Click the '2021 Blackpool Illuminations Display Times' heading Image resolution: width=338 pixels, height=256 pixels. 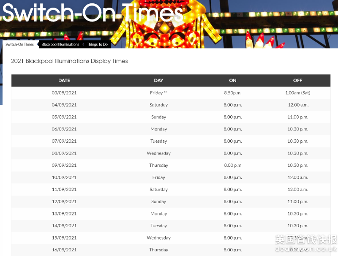[69, 61]
